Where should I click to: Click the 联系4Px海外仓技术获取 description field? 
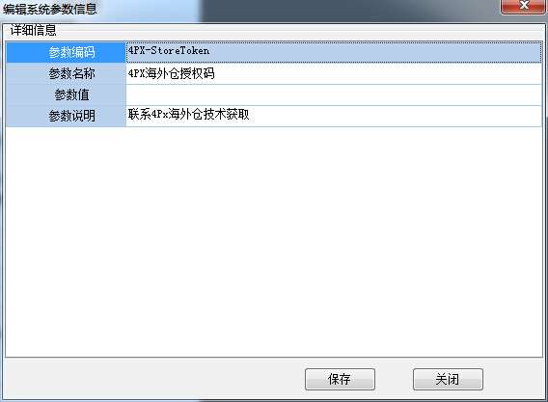[x=334, y=117]
